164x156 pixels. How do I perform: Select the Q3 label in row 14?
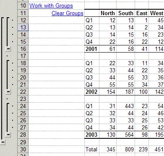[x=92, y=34]
